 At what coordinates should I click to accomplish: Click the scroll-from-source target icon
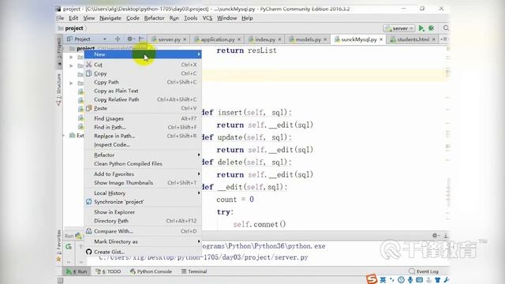point(118,39)
